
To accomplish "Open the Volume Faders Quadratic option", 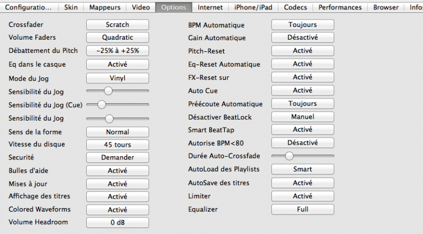I will pos(117,38).
